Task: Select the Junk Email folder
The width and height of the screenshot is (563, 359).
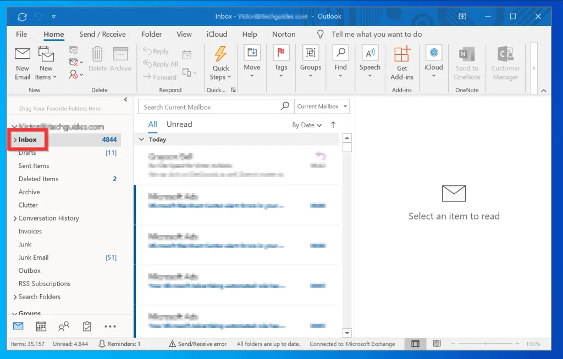Action: point(33,257)
